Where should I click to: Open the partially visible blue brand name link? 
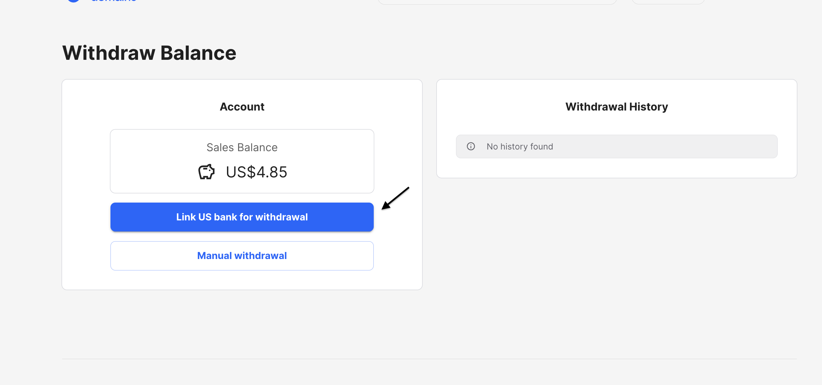[x=113, y=1]
